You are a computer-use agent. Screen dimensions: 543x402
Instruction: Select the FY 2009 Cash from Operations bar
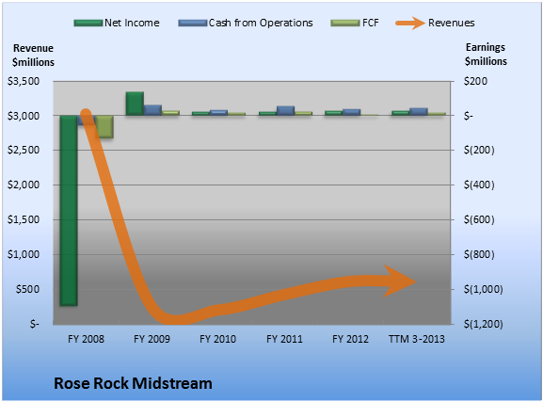click(x=152, y=110)
